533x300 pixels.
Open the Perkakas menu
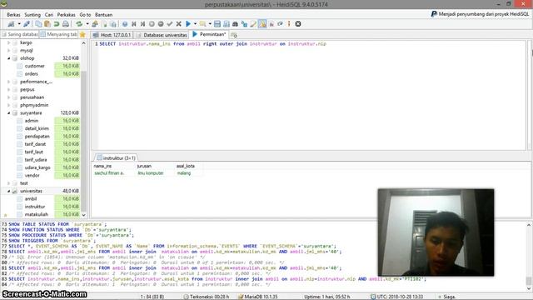tap(66, 15)
